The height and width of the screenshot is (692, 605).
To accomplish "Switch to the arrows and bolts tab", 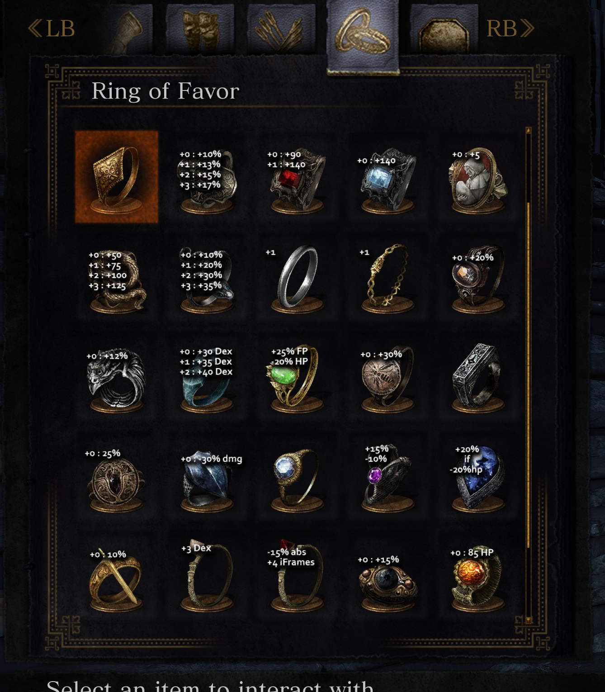I will click(281, 29).
